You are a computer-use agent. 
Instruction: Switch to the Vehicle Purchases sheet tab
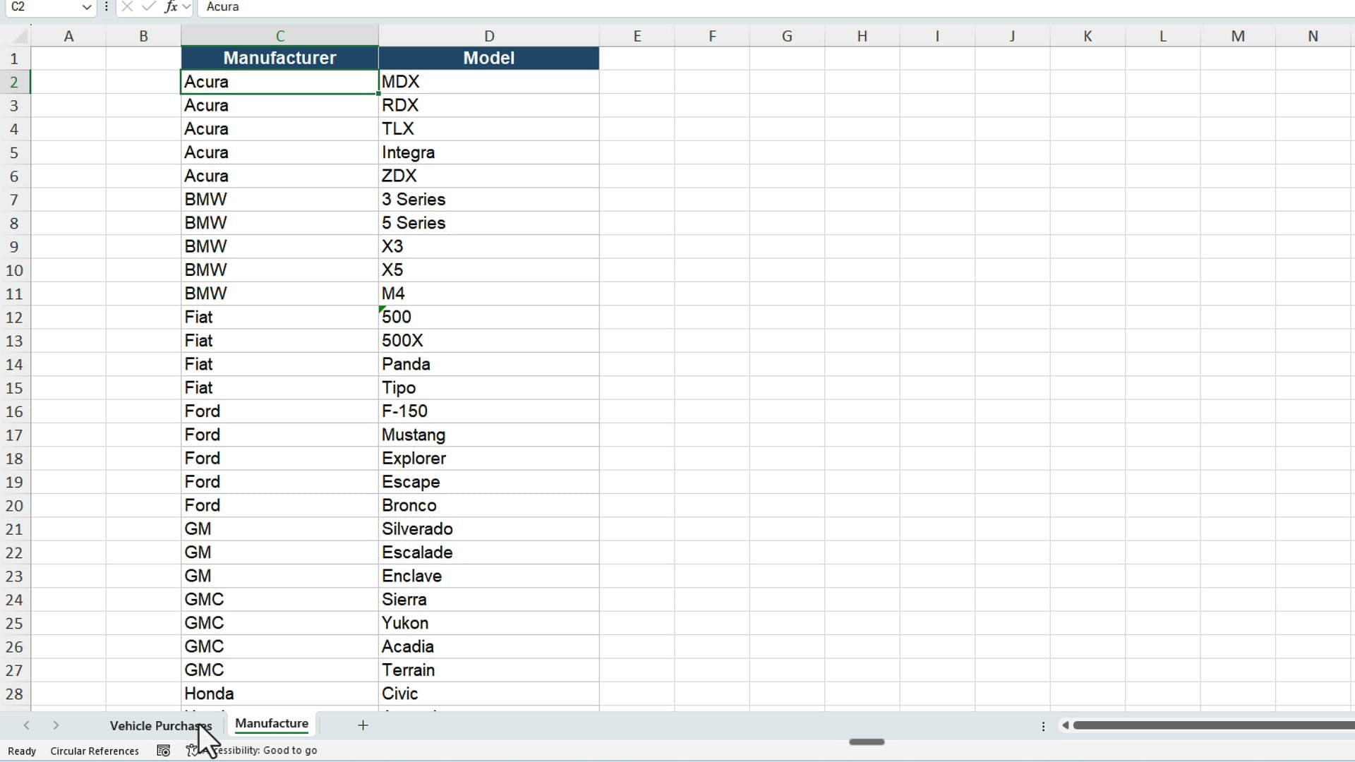point(160,725)
